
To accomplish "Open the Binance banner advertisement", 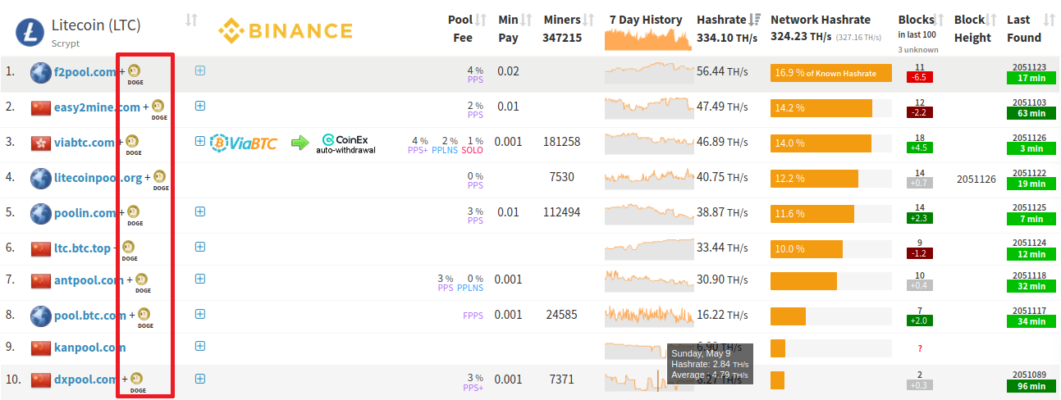I will coord(286,32).
